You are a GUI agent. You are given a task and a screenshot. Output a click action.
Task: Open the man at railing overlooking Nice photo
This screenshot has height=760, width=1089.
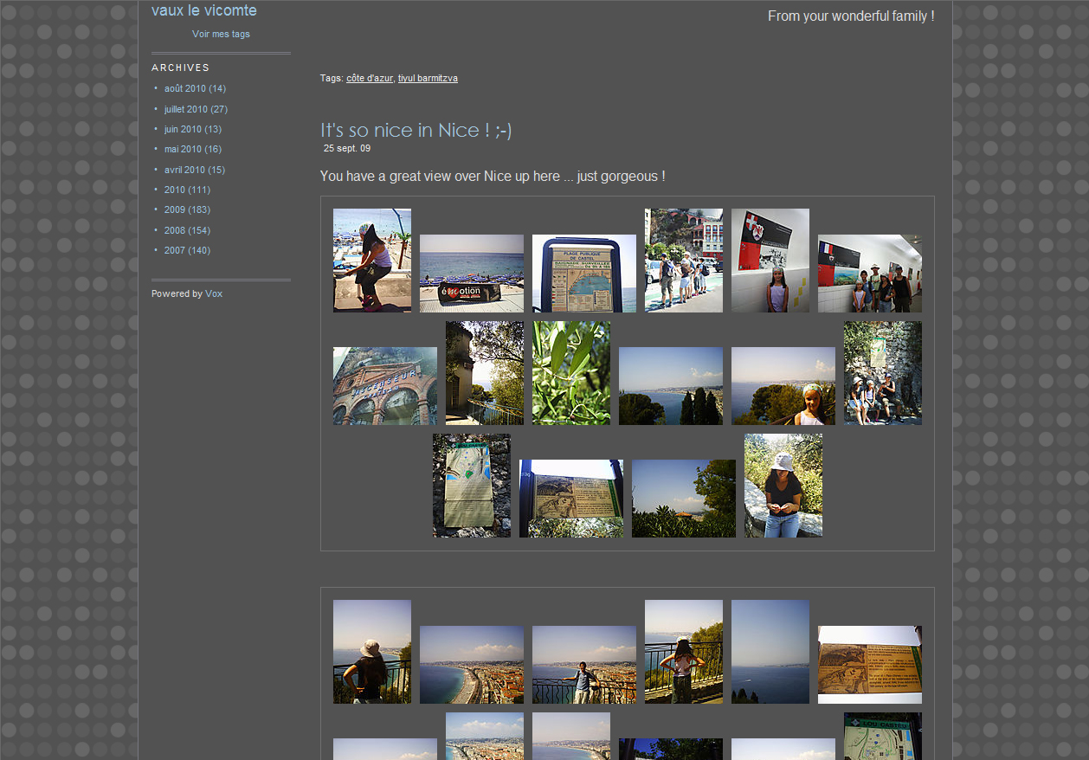(x=583, y=665)
